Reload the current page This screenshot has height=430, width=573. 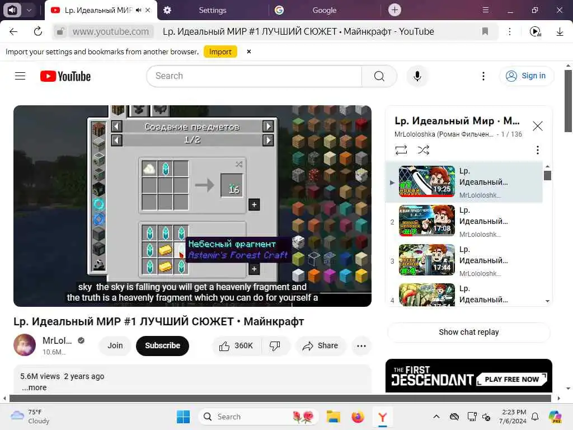click(37, 31)
